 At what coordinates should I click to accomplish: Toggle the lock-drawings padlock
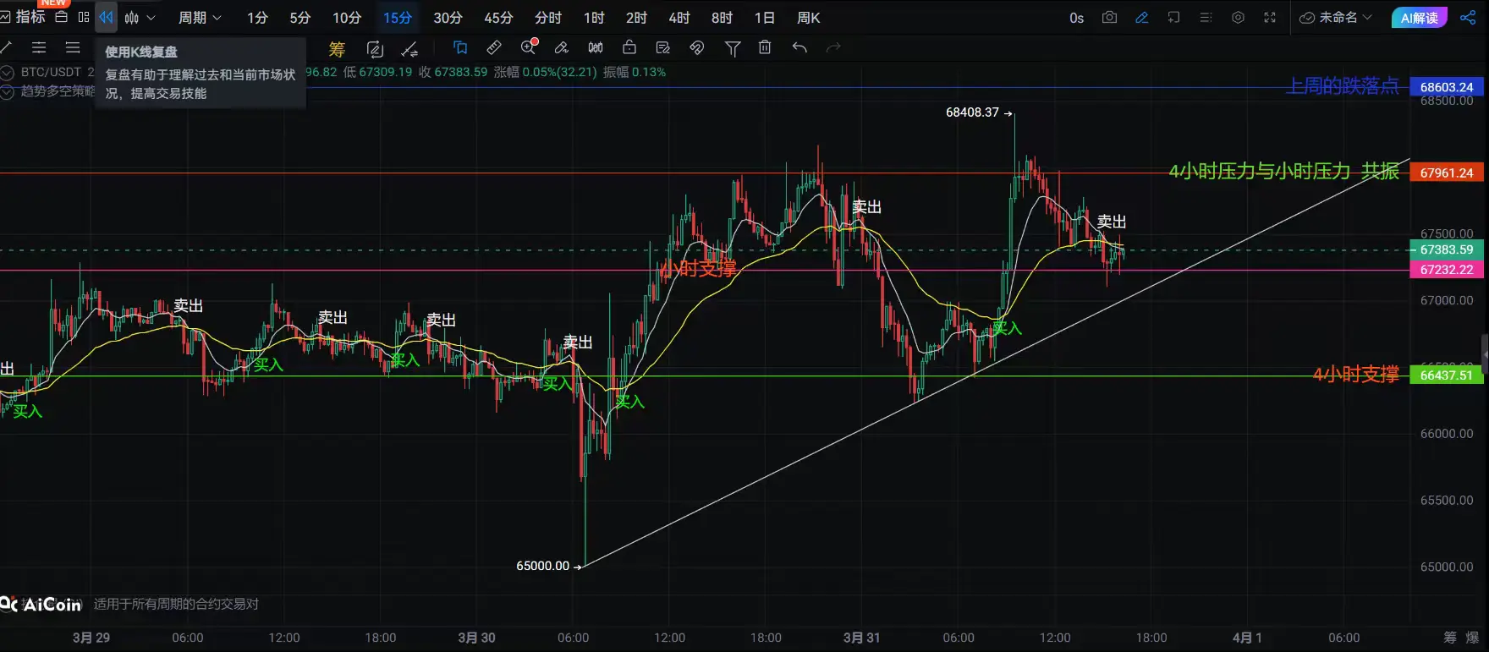point(629,47)
